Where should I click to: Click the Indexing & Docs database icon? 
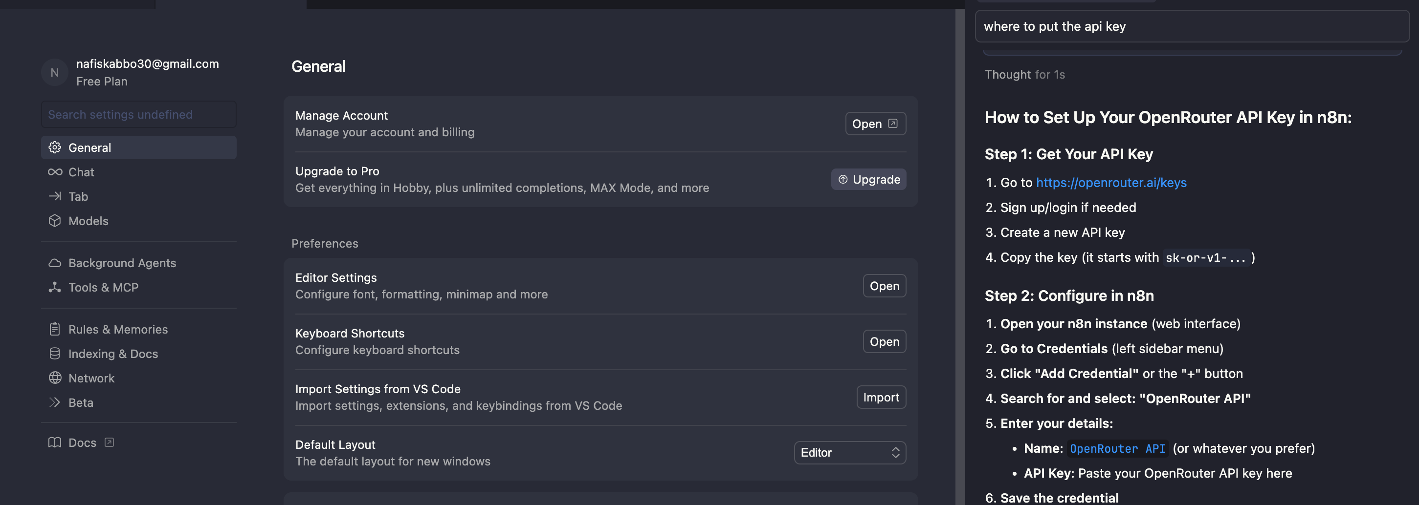pos(55,354)
